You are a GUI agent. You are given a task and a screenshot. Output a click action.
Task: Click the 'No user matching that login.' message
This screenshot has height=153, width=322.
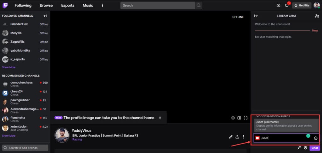[273, 37]
